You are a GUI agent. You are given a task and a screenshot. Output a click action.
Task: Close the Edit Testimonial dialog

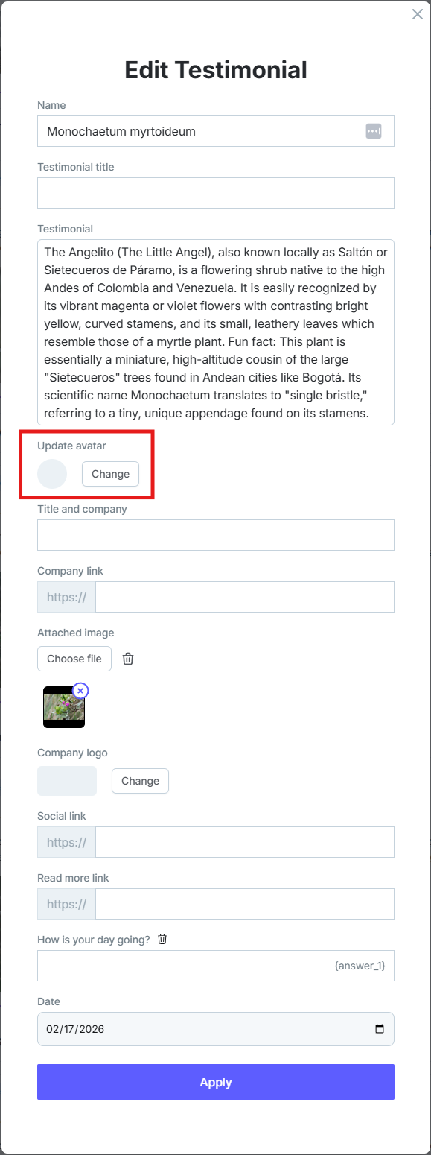coord(418,14)
